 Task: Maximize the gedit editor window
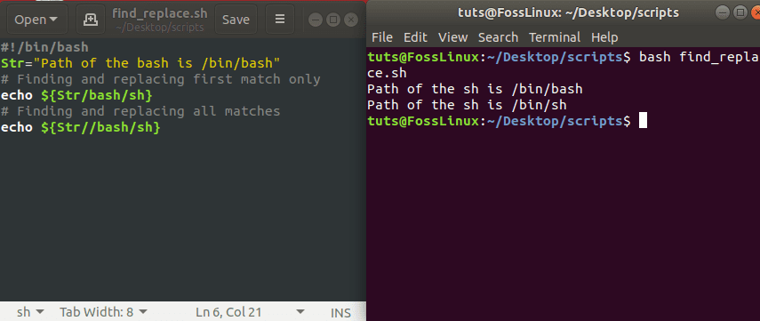[x=333, y=20]
